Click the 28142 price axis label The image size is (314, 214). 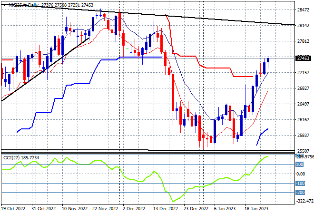[x=303, y=25]
